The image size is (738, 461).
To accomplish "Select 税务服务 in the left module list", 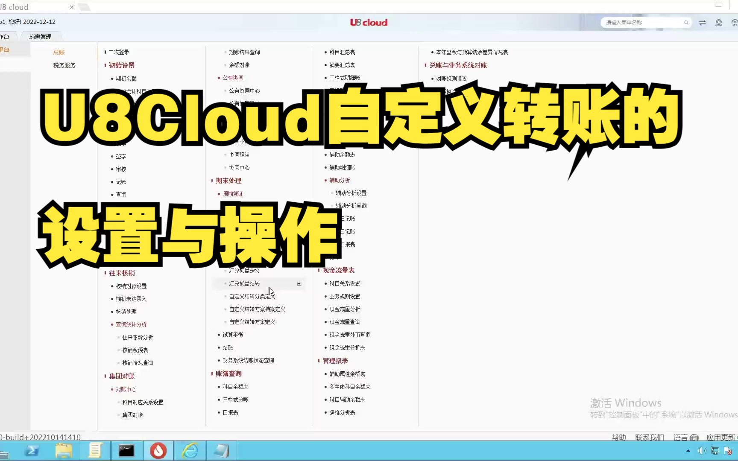I will point(64,65).
